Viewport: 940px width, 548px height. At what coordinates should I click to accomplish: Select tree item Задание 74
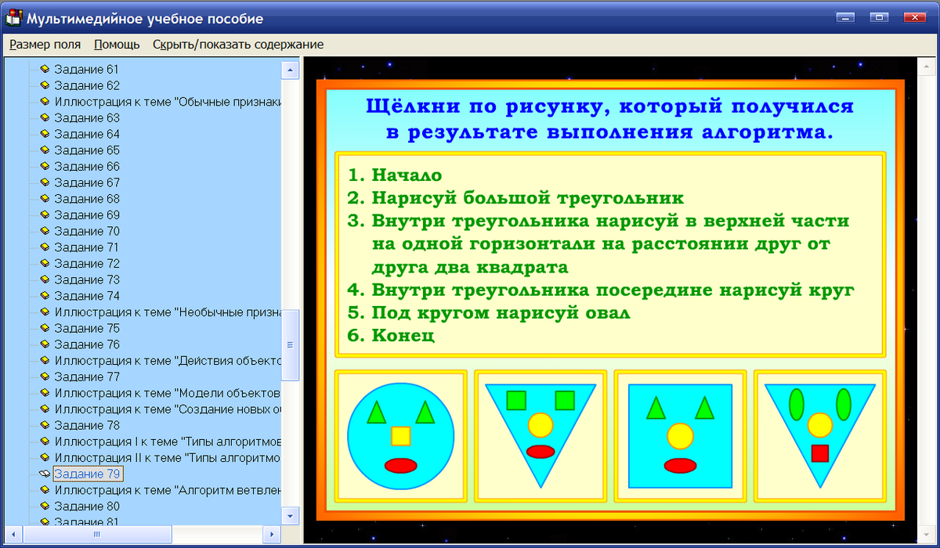(x=87, y=296)
